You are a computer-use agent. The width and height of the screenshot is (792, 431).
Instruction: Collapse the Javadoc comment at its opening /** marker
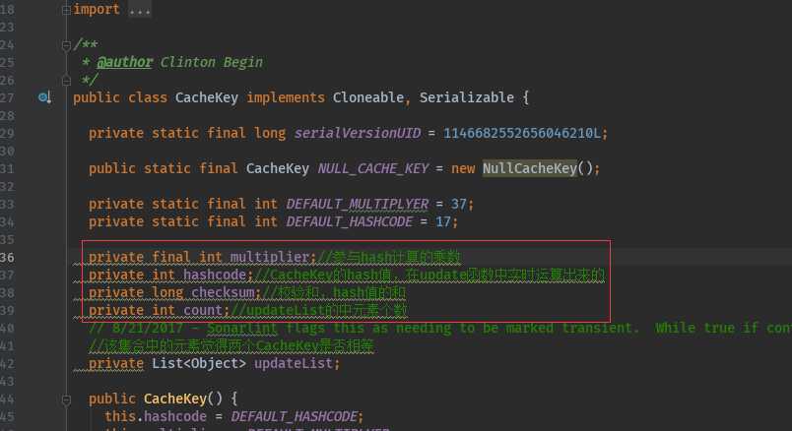point(66,45)
